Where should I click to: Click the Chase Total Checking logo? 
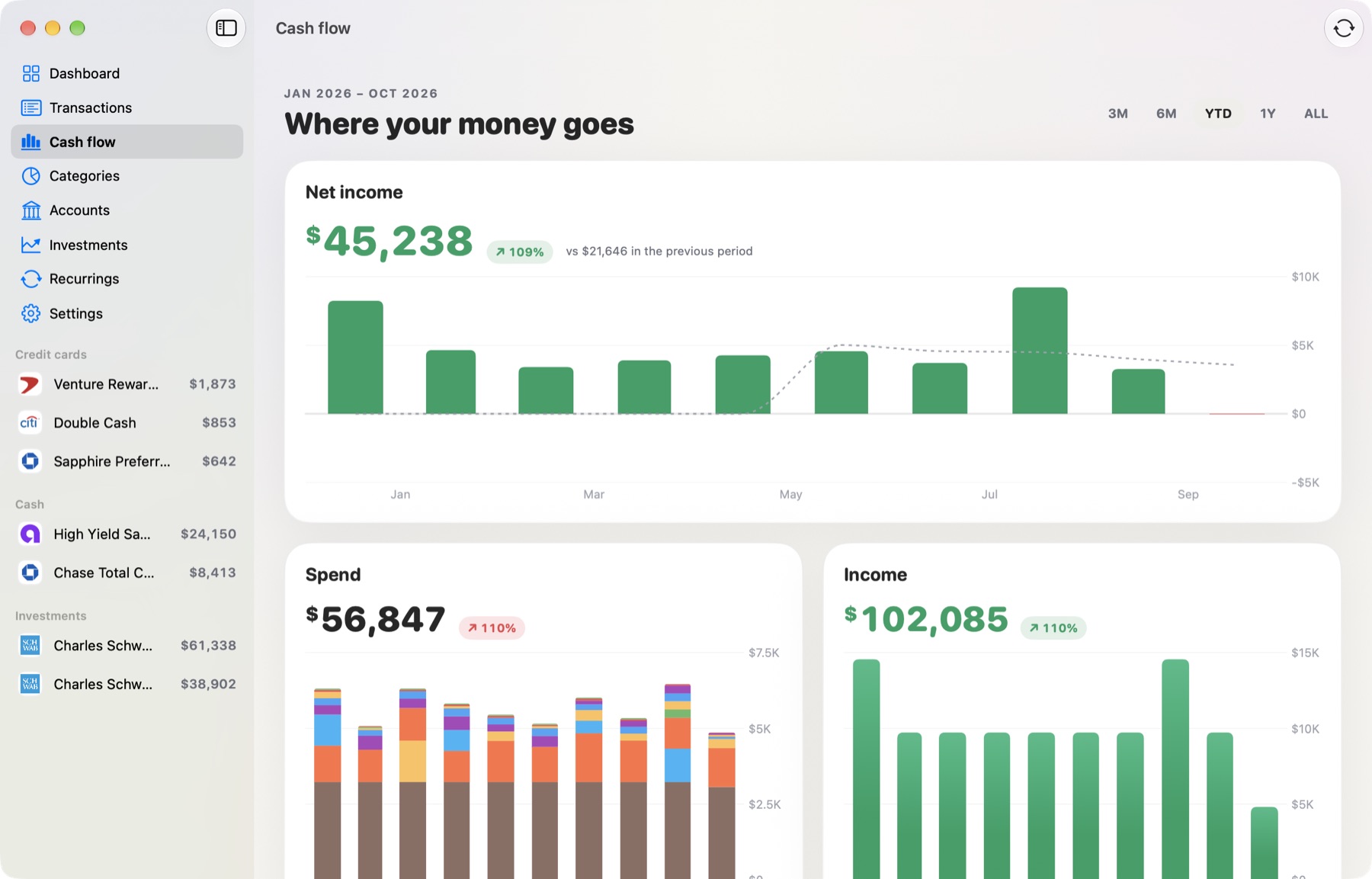[30, 573]
